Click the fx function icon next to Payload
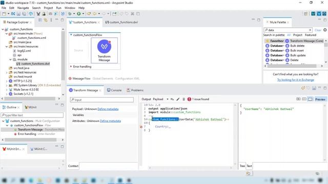Screen dimensions: 328x184 click(x=172, y=99)
